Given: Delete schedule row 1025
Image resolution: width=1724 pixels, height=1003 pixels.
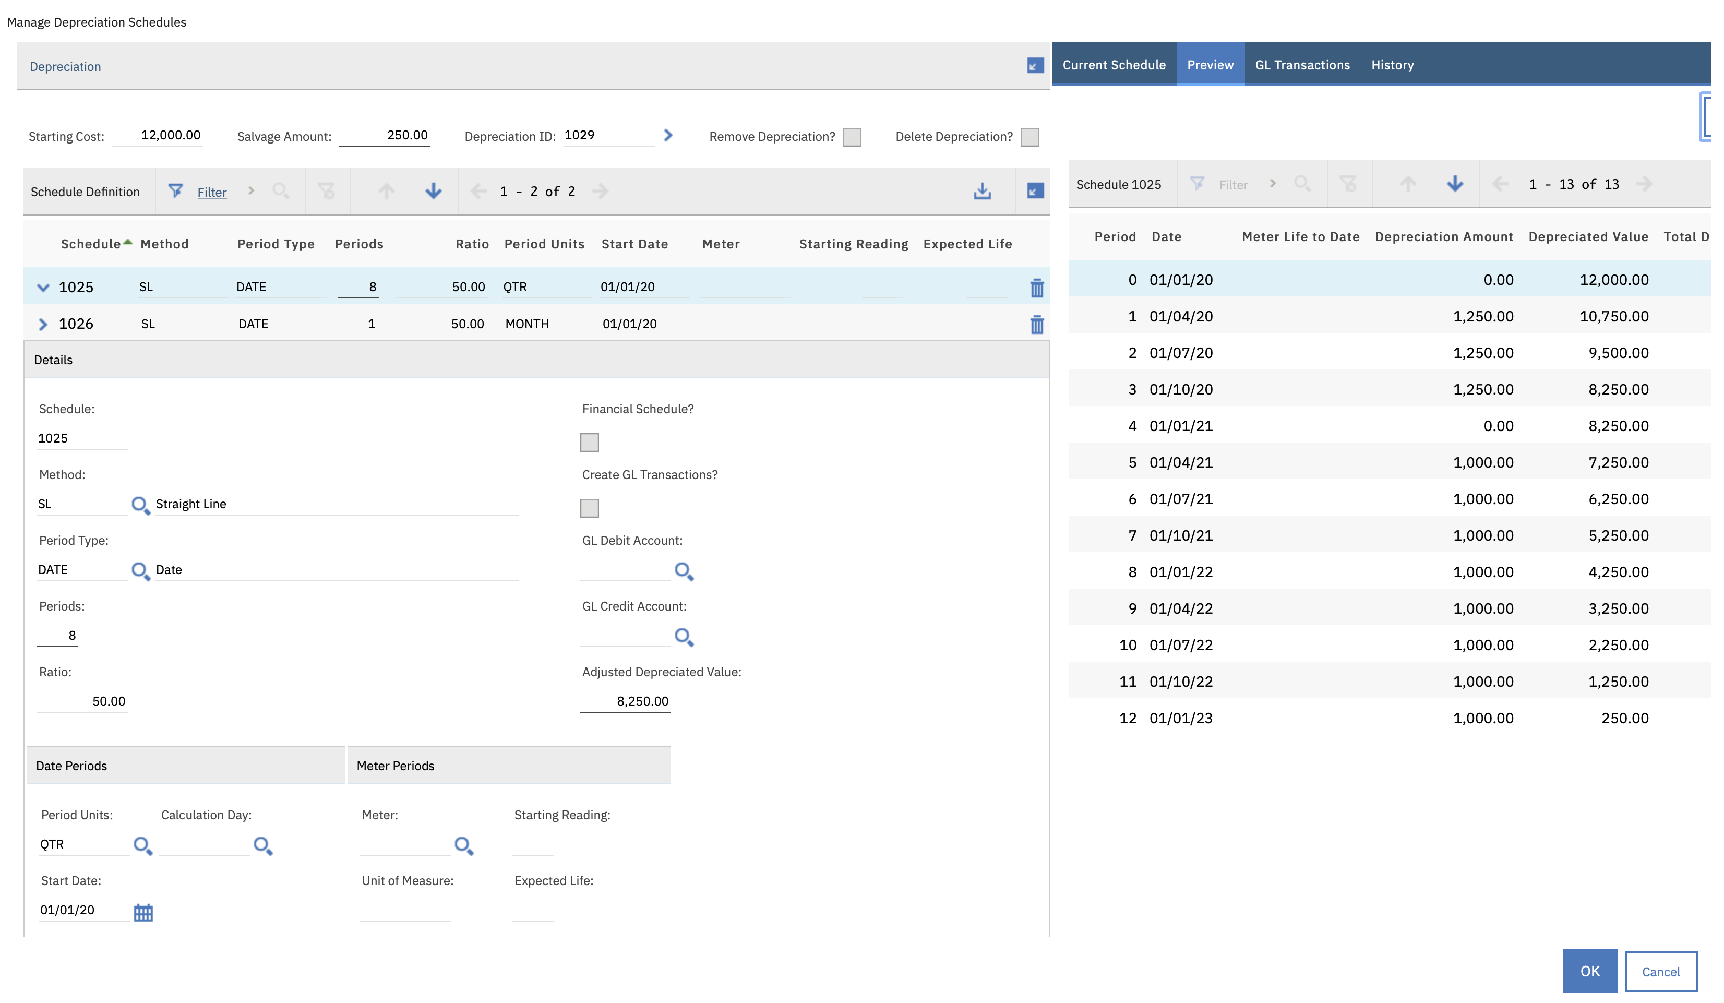Looking at the screenshot, I should 1037,288.
